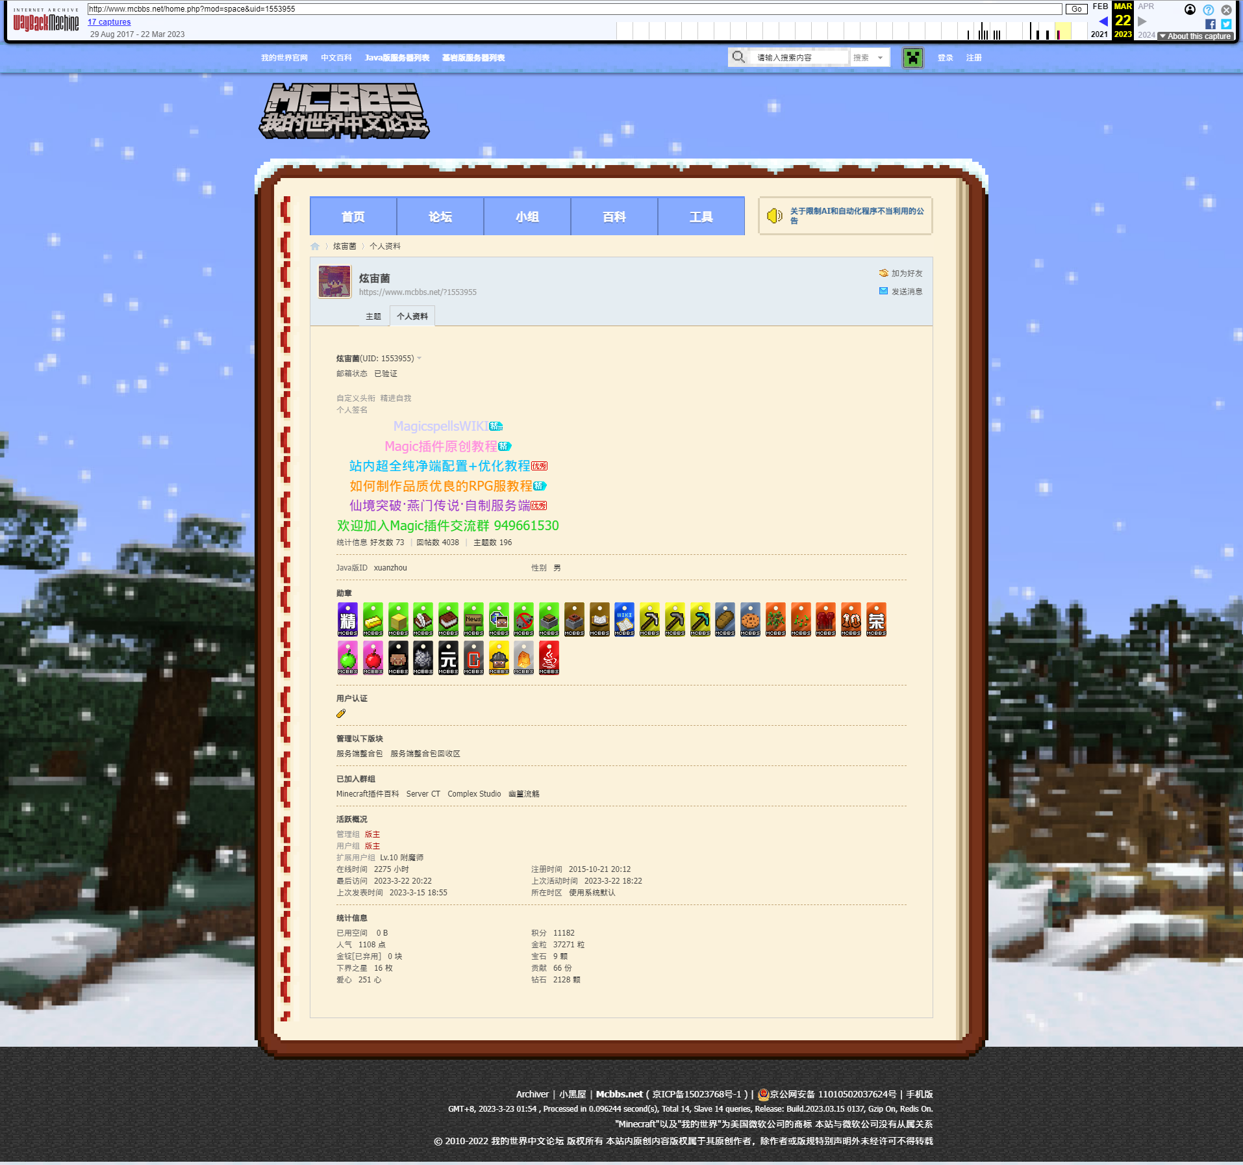Expand the arrow next to UID 1553955
This screenshot has height=1165, width=1243.
pos(419,359)
